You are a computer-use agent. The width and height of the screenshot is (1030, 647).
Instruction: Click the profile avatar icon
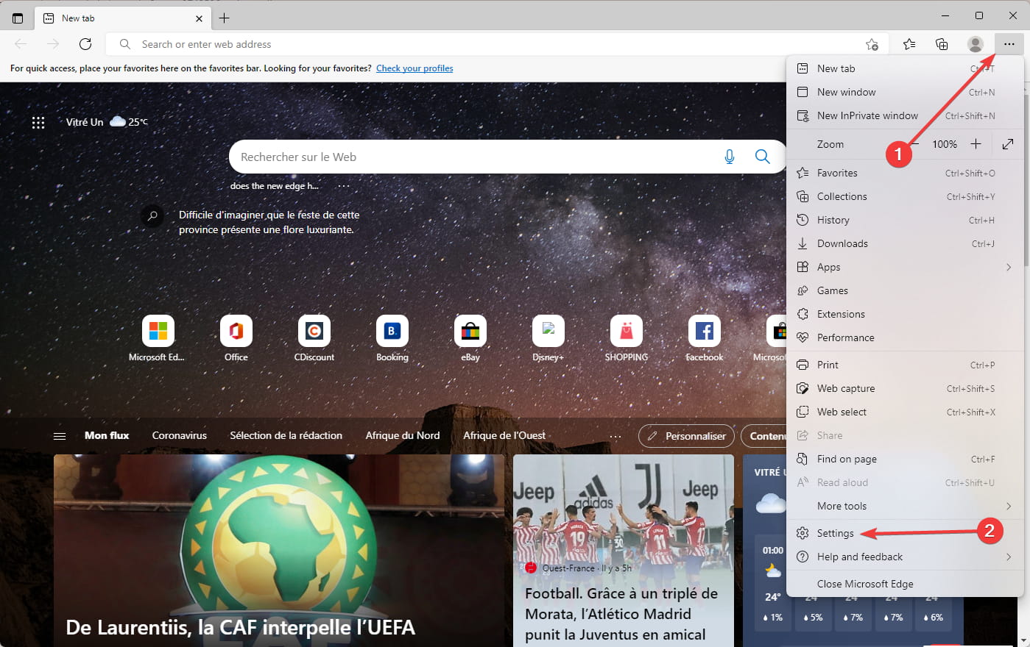click(x=976, y=44)
